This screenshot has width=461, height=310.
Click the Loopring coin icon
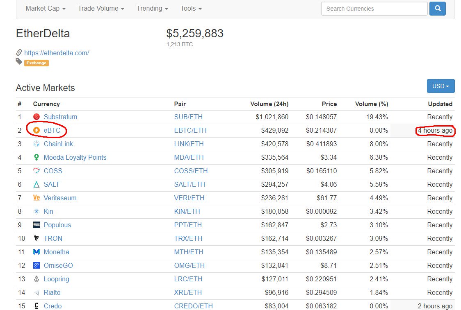pyautogui.click(x=37, y=279)
